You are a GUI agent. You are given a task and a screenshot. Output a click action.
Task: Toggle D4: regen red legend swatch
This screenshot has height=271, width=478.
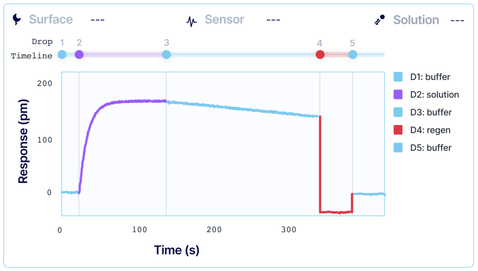(398, 130)
